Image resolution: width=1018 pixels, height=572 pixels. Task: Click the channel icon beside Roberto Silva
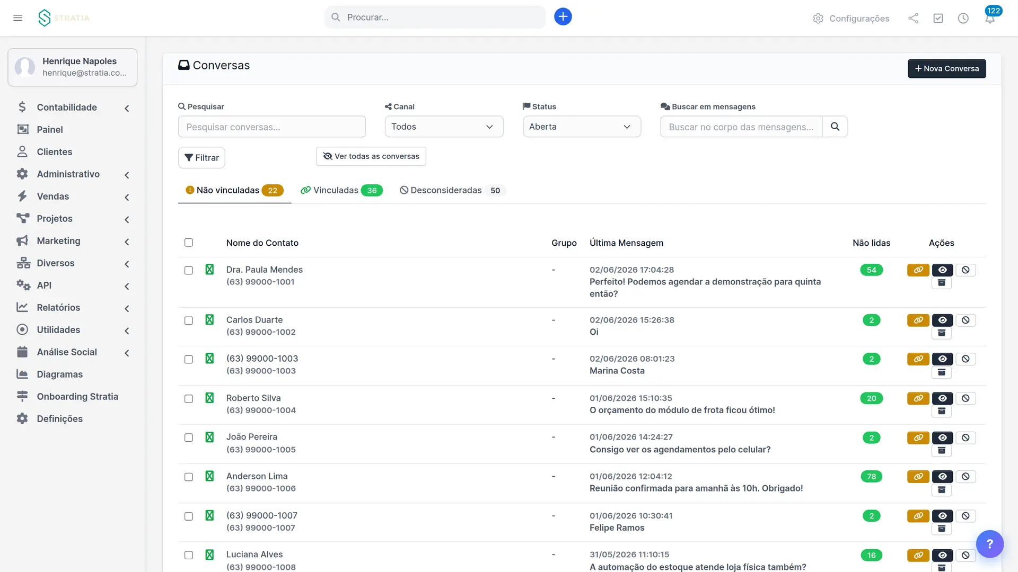click(209, 398)
